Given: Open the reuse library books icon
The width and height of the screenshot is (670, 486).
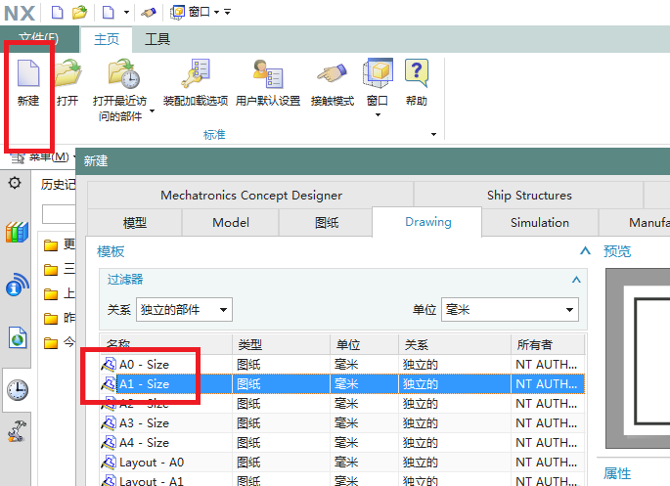Looking at the screenshot, I should pos(17,232).
